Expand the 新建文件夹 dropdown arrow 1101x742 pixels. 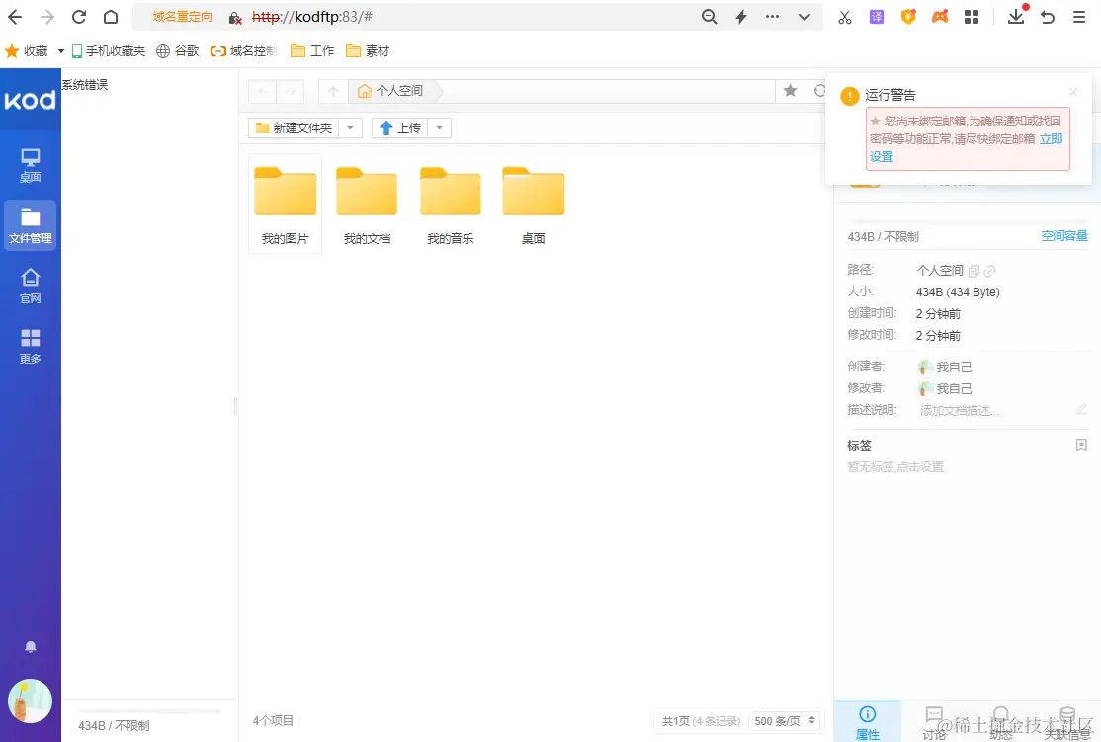tap(351, 127)
